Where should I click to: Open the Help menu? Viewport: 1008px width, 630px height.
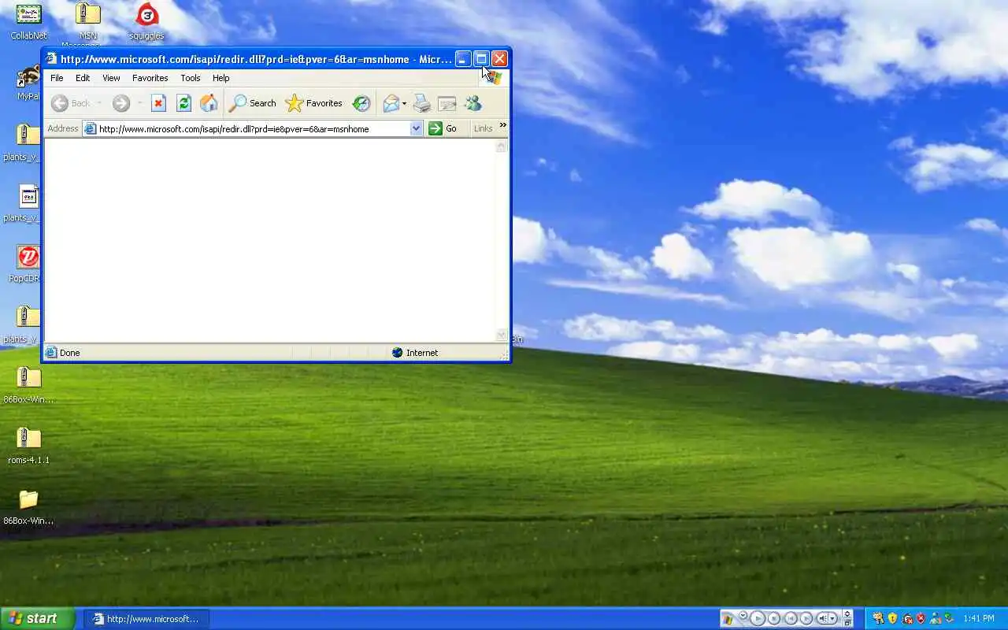click(220, 78)
